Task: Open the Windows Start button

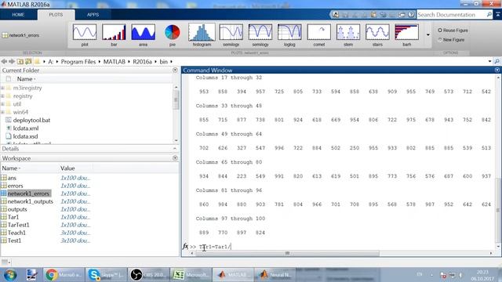Action: click(x=10, y=275)
